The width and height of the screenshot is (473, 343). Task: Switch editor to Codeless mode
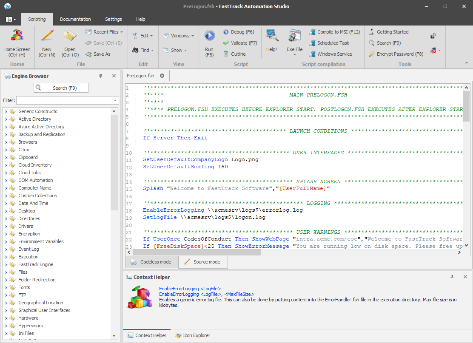tap(152, 262)
